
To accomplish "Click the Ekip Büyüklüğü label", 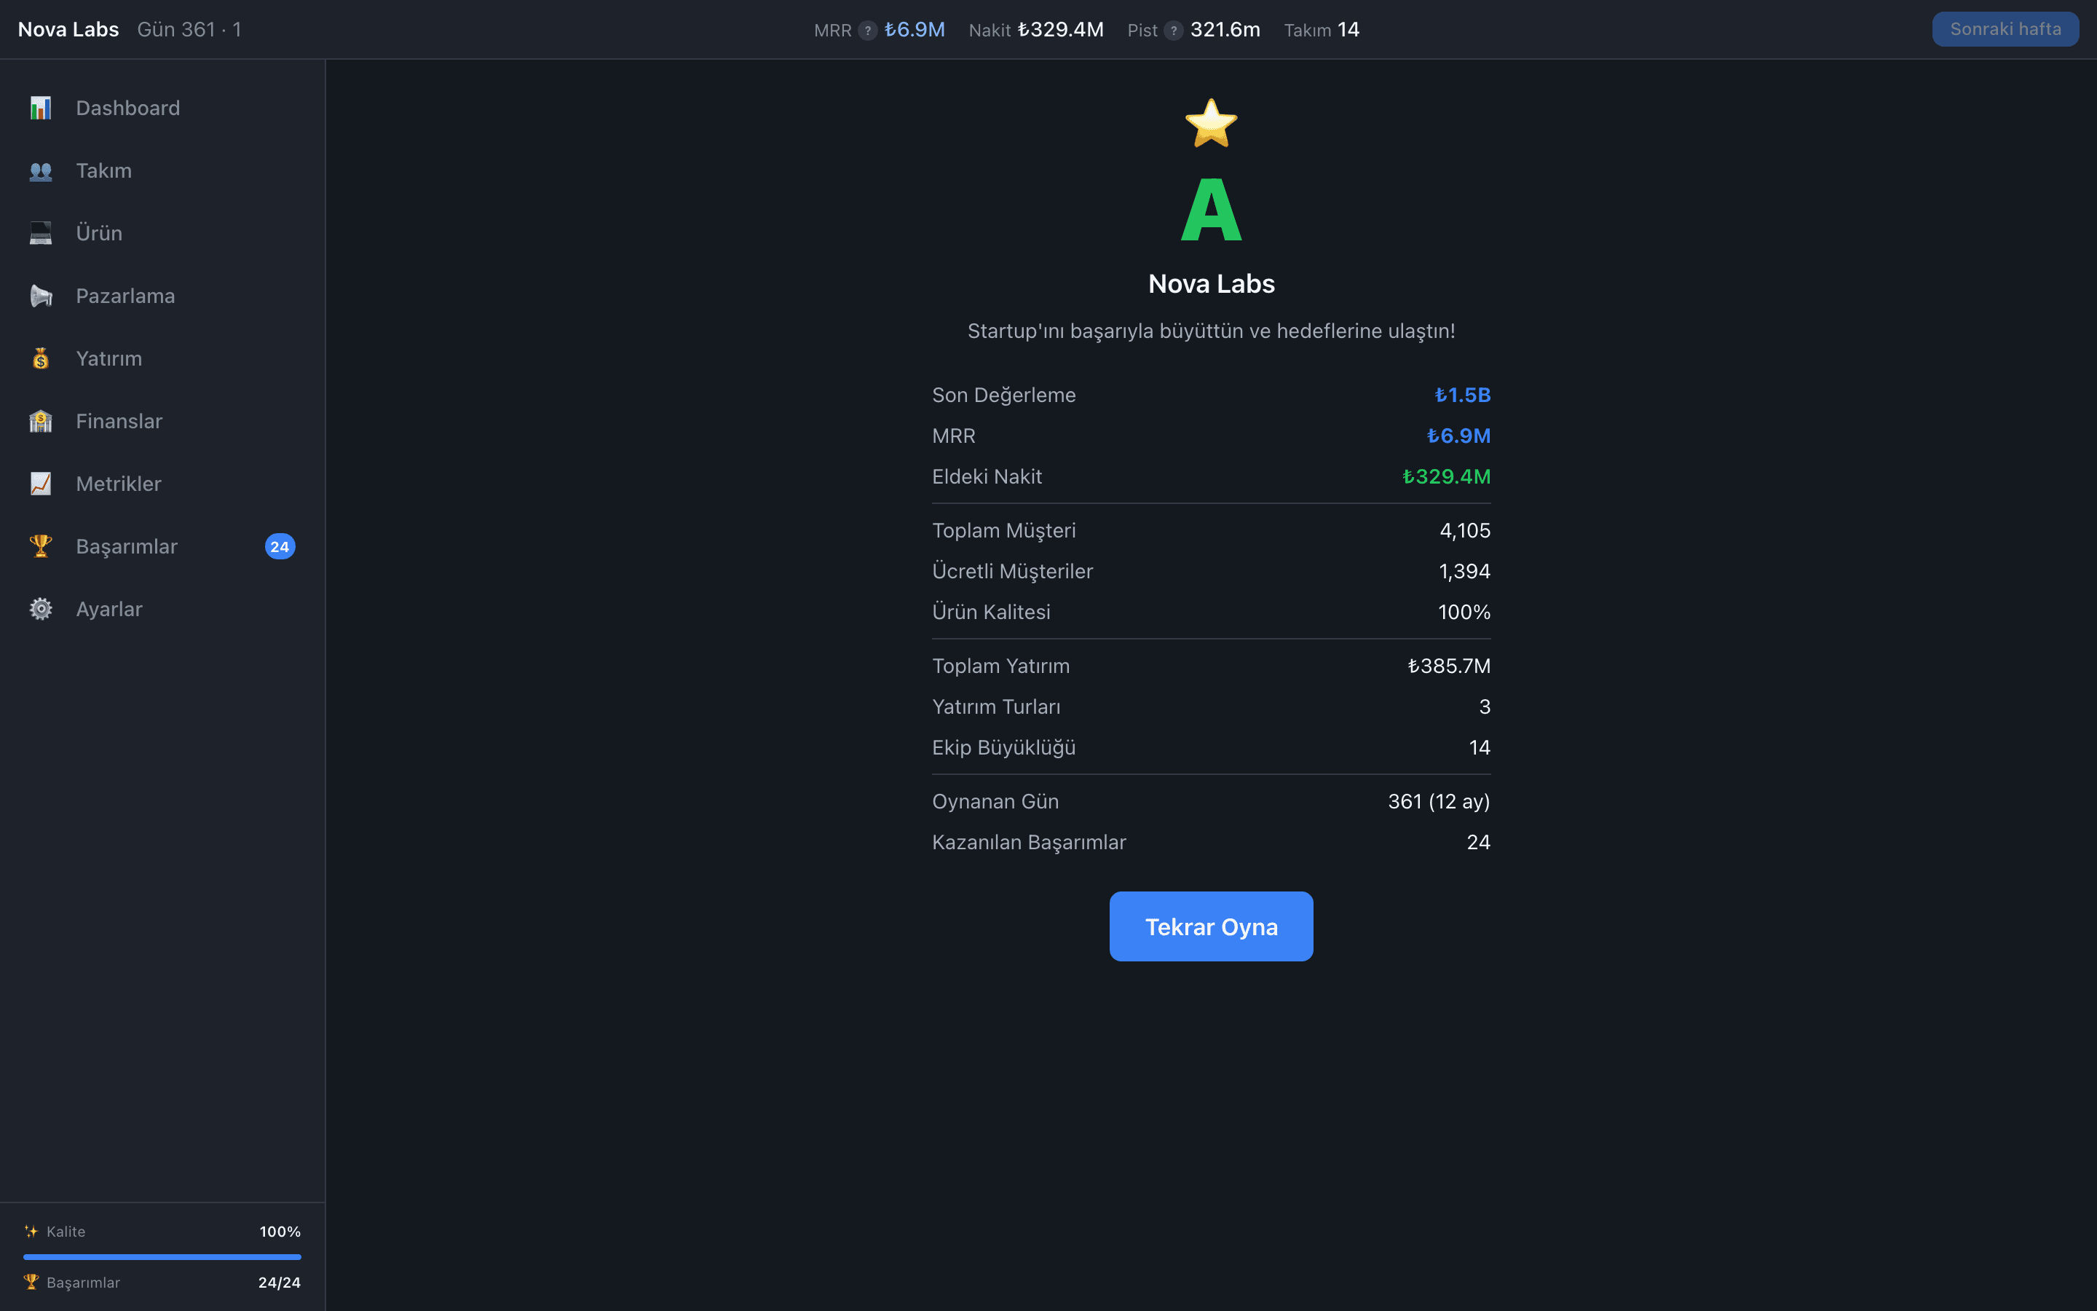I will (x=1003, y=747).
